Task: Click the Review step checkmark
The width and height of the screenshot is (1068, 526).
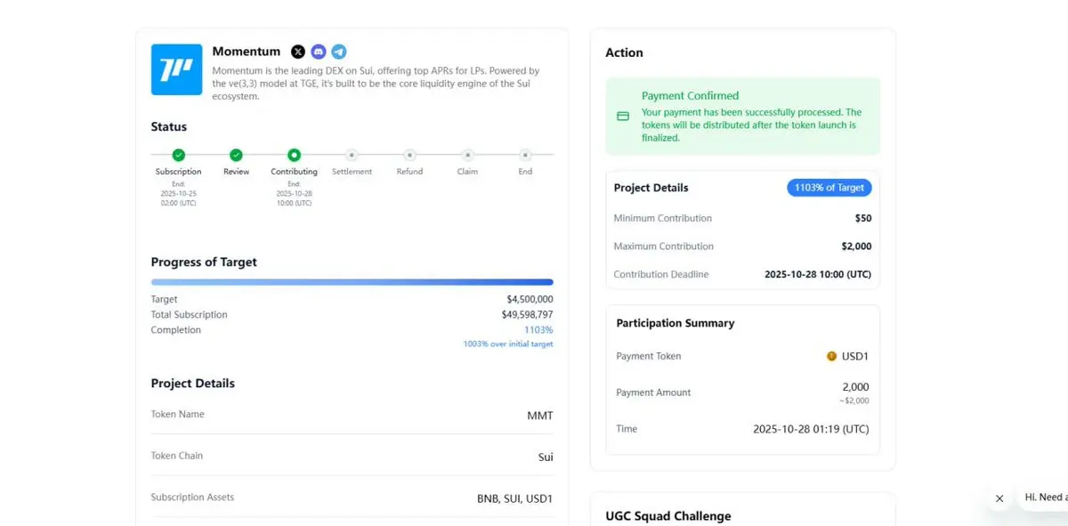Action: tap(236, 155)
